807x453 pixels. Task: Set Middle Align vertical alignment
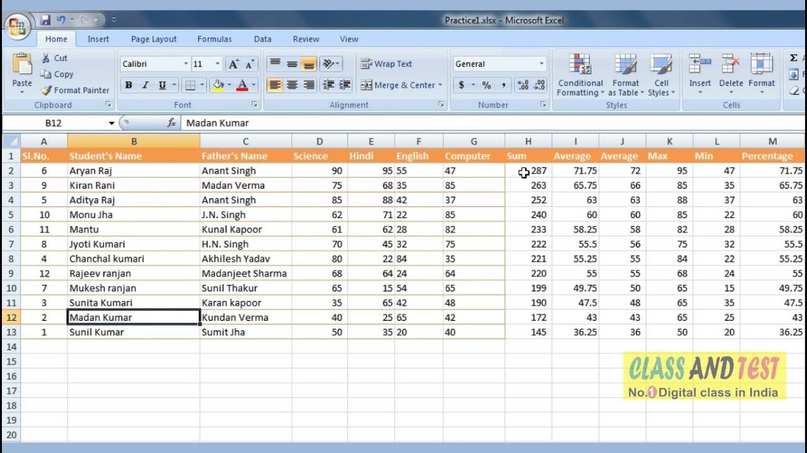coord(292,64)
